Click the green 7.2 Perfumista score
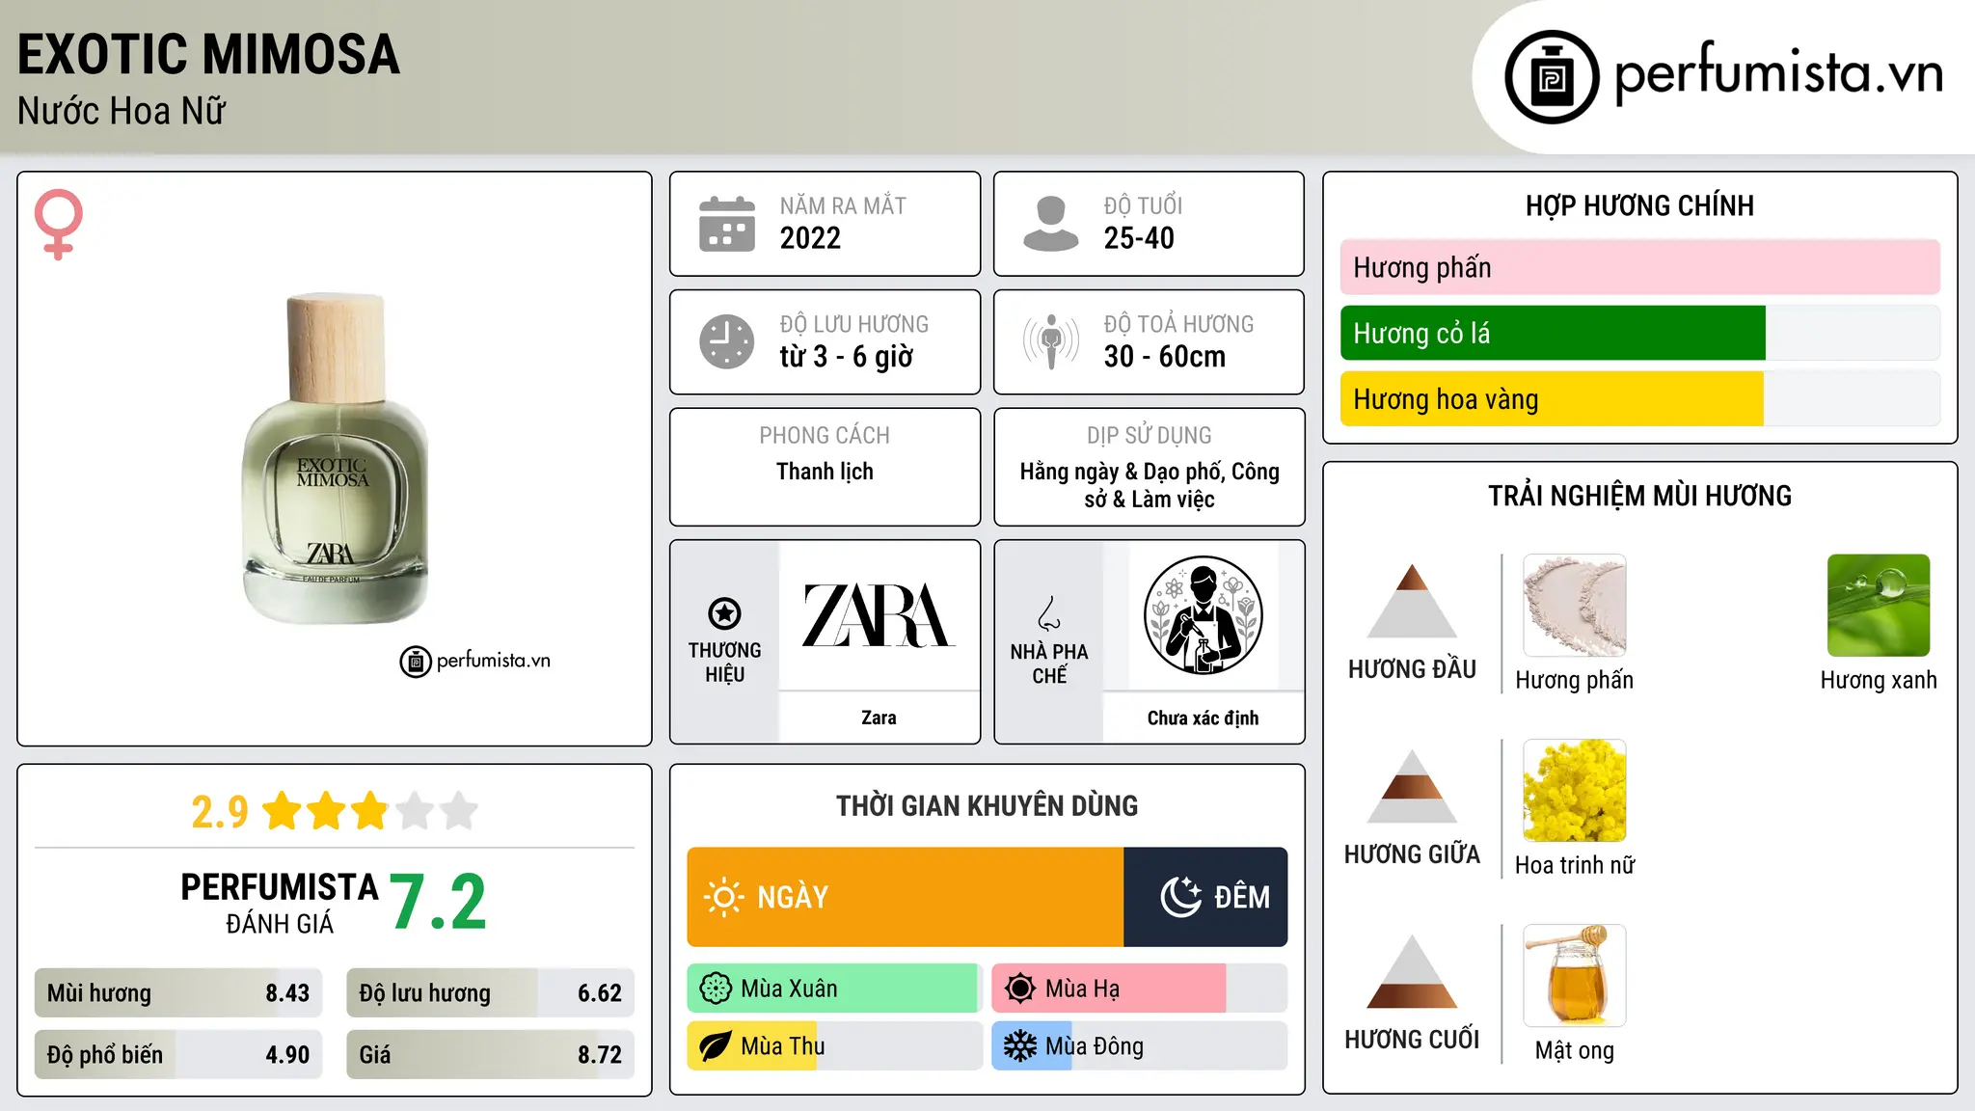This screenshot has width=1975, height=1111. (x=439, y=902)
